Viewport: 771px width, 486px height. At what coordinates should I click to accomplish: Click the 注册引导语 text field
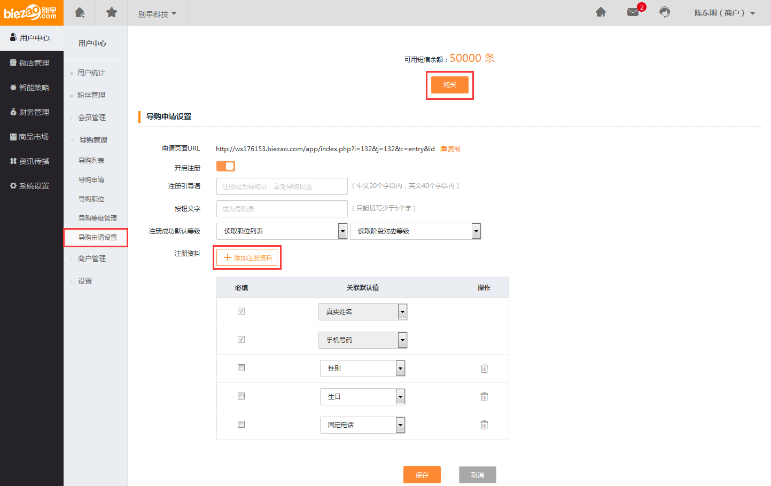[282, 186]
